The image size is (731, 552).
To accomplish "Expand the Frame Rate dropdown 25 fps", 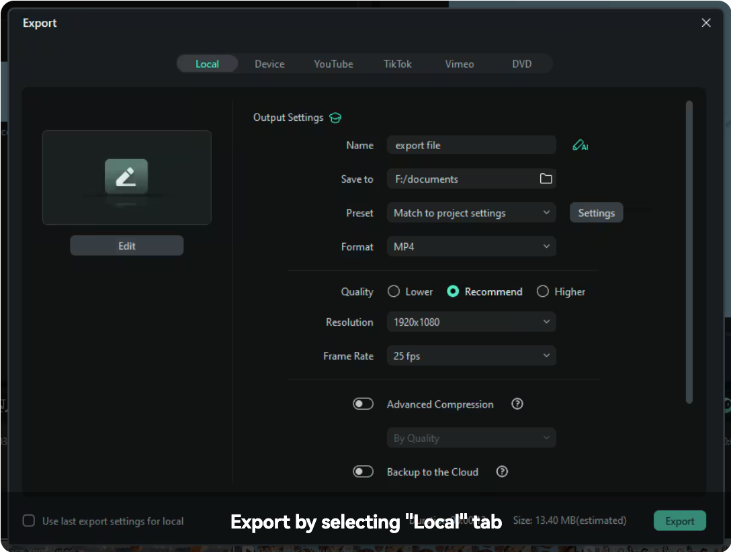I will [471, 356].
